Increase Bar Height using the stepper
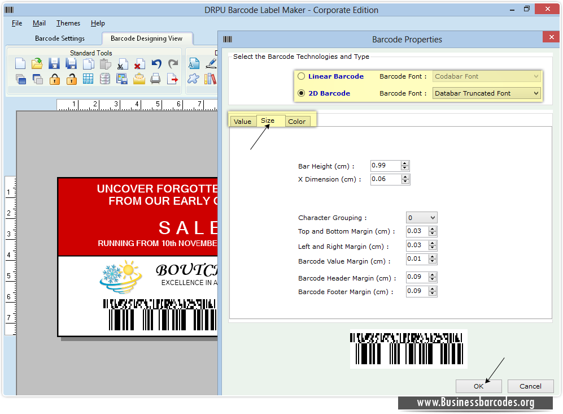Screen dimensions: 563x414 [x=405, y=163]
